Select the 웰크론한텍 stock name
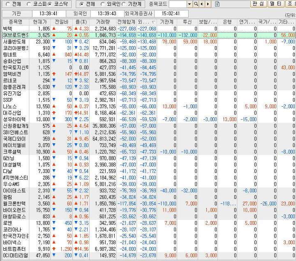Viewport: 296px width, 261px height. pyautogui.click(x=14, y=203)
